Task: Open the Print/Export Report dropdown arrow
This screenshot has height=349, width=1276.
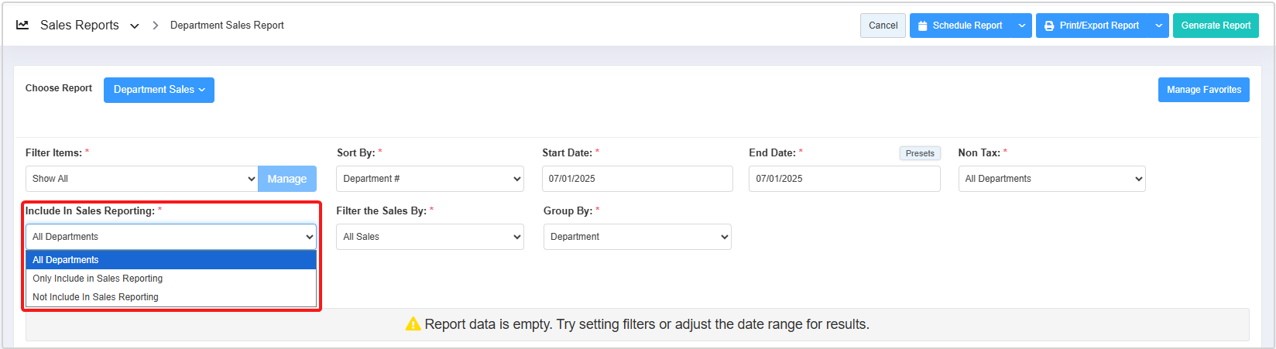Action: [x=1159, y=26]
